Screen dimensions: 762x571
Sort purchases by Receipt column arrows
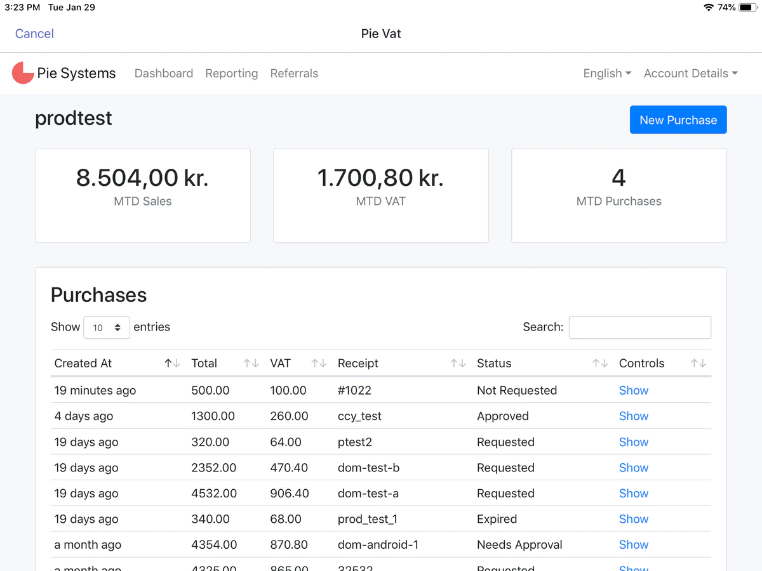pos(458,364)
